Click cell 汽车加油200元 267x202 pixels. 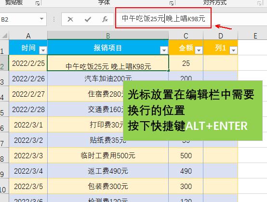(108, 78)
